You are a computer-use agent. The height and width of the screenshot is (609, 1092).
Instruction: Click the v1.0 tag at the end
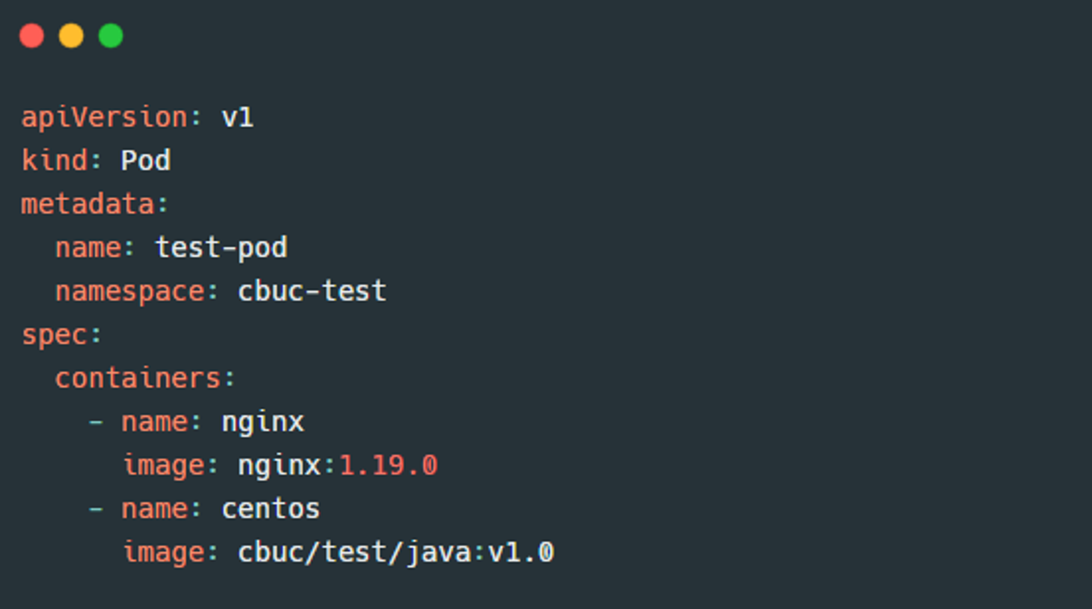tap(521, 552)
